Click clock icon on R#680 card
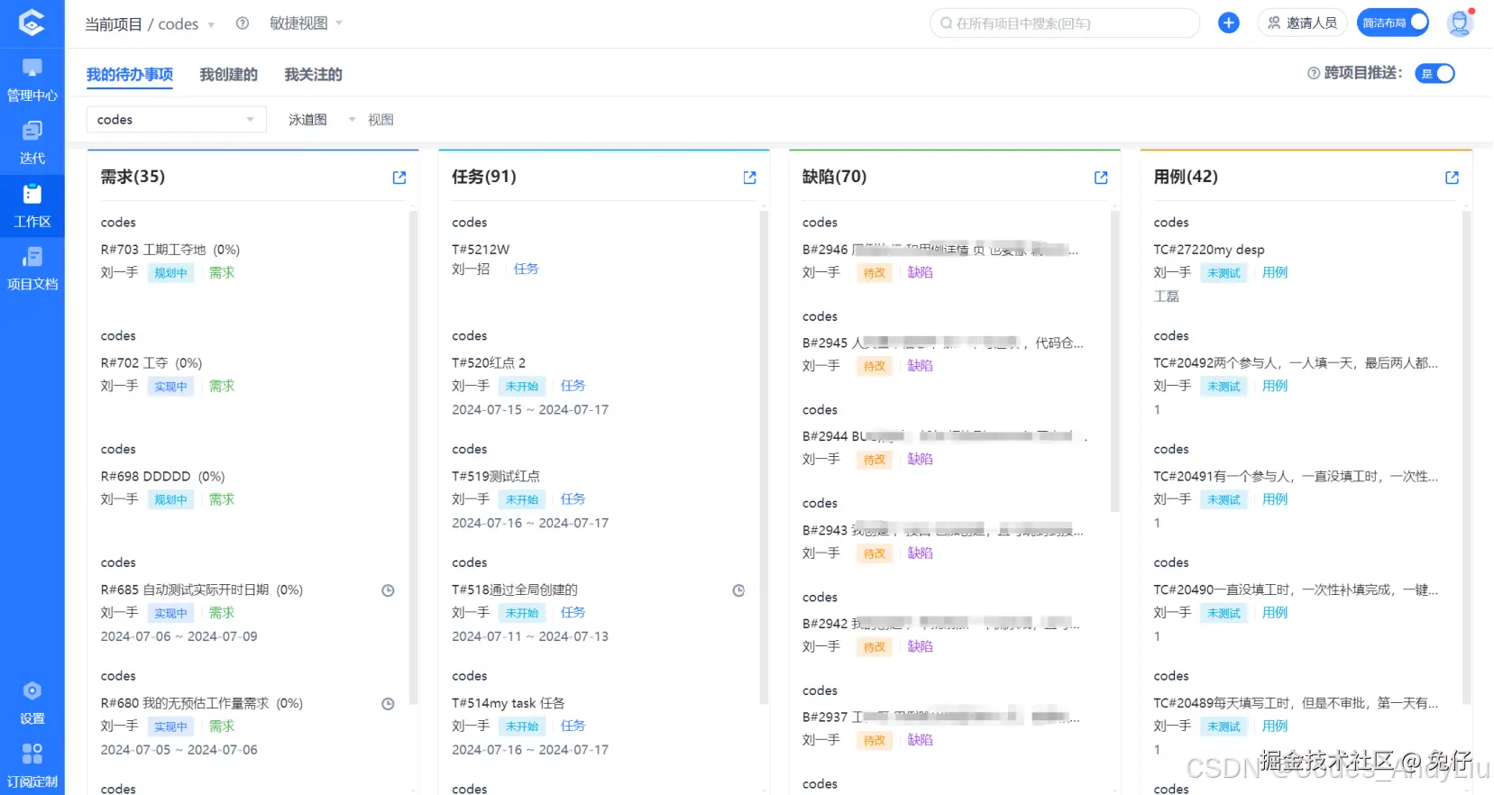This screenshot has height=795, width=1494. pyautogui.click(x=388, y=704)
